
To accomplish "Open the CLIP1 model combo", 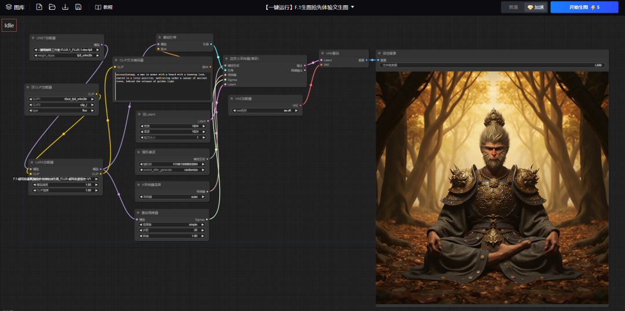I will pyautogui.click(x=61, y=99).
